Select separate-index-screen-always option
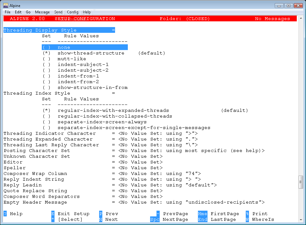The width and height of the screenshot is (306, 225). tap(47, 122)
